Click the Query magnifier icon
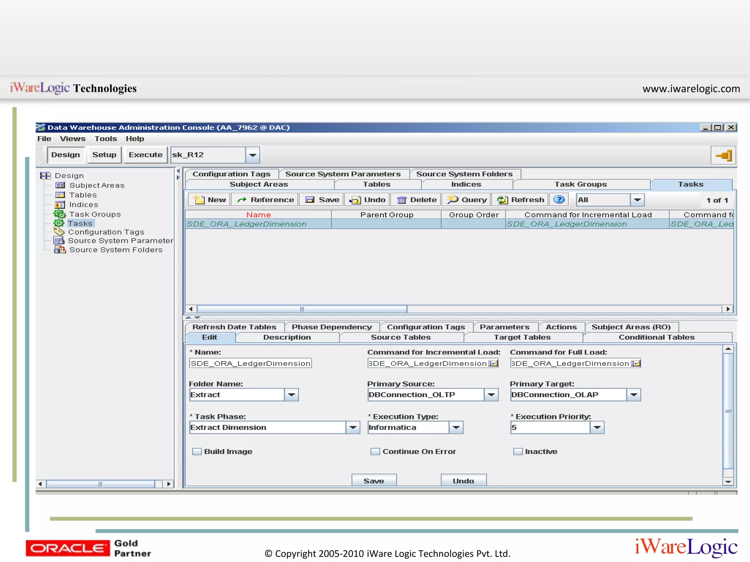Viewport: 750px width, 562px height. [x=453, y=199]
